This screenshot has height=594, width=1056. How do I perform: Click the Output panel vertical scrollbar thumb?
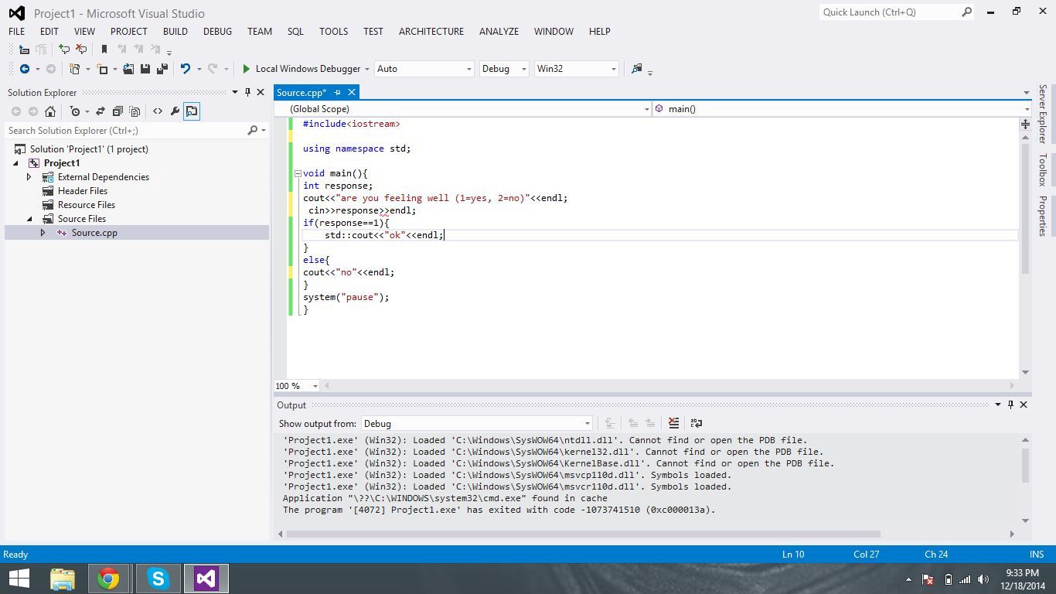pyautogui.click(x=1025, y=466)
